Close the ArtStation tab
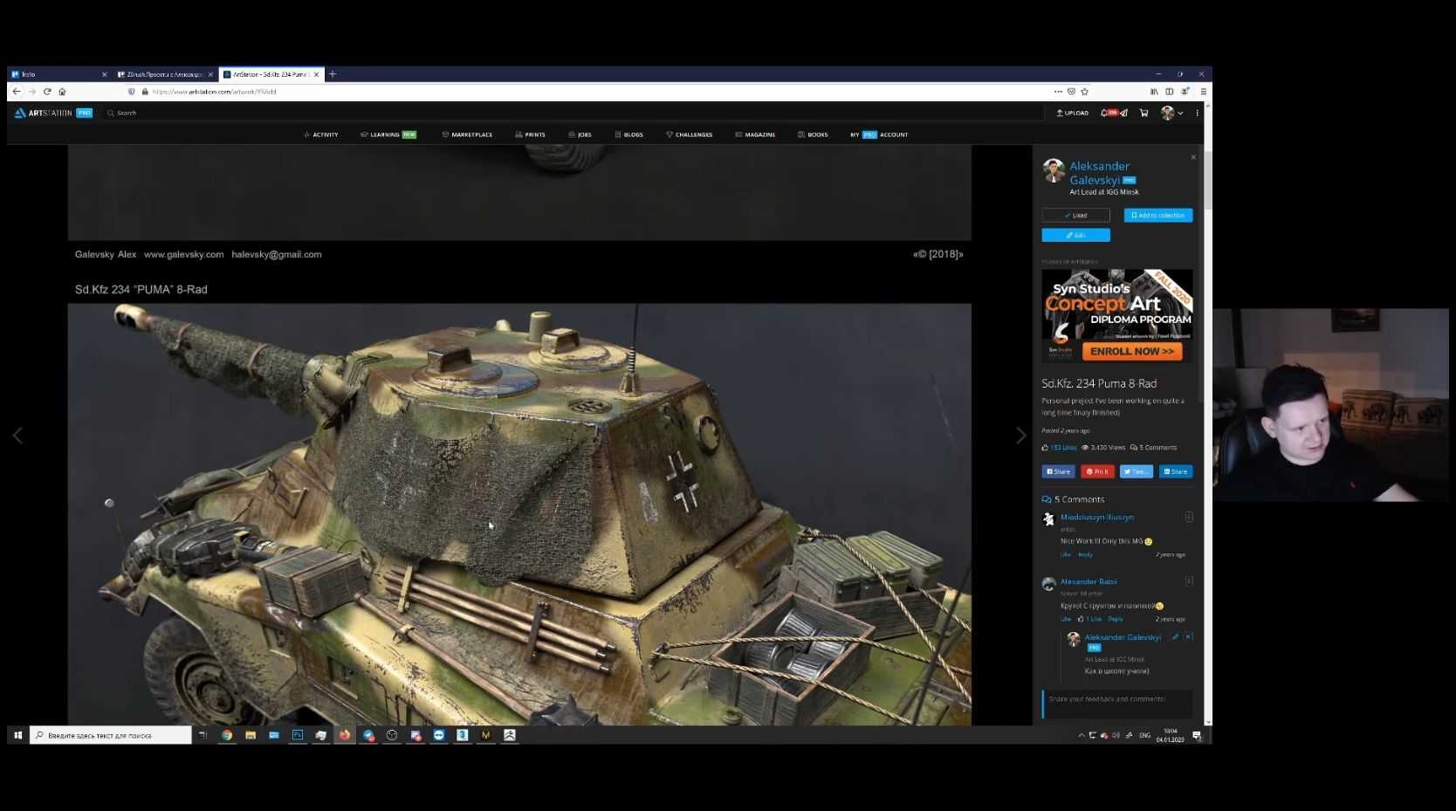 tap(316, 75)
